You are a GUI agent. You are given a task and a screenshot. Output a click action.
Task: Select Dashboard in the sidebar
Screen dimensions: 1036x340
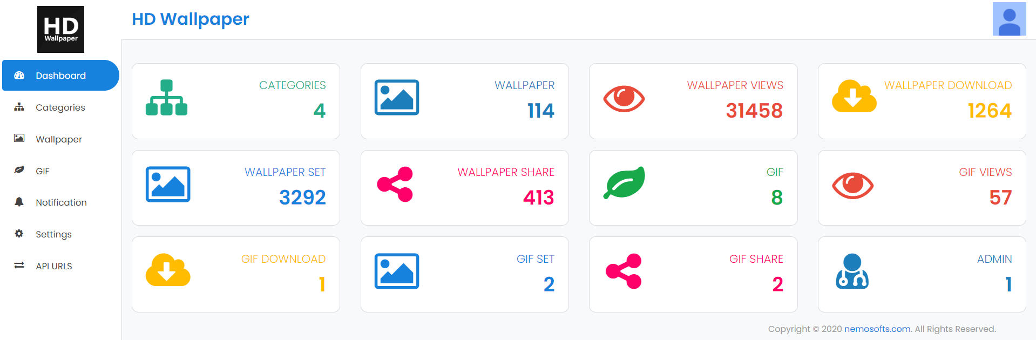tap(60, 76)
